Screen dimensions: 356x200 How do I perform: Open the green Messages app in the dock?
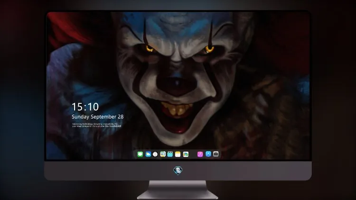(x=140, y=154)
